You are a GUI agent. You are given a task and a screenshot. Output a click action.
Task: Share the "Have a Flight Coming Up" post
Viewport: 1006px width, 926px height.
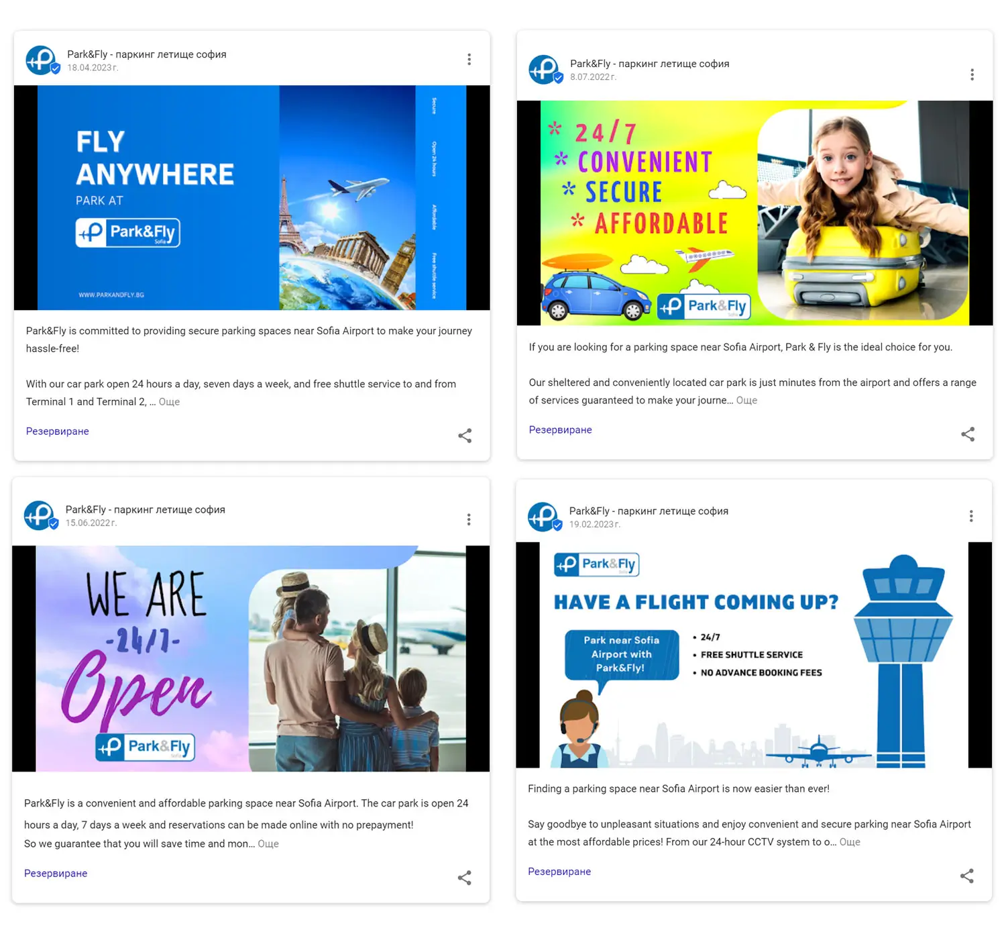point(966,876)
